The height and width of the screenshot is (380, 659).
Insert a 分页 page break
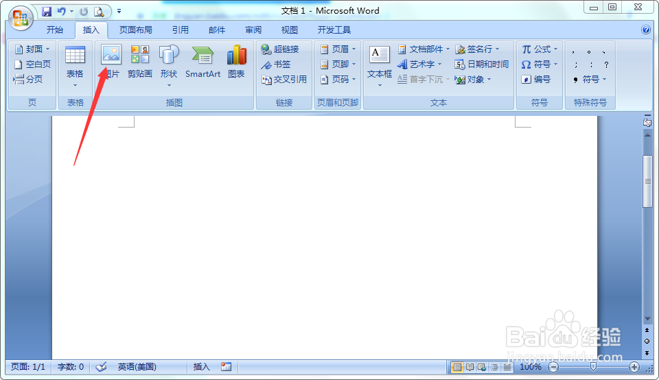[27, 79]
